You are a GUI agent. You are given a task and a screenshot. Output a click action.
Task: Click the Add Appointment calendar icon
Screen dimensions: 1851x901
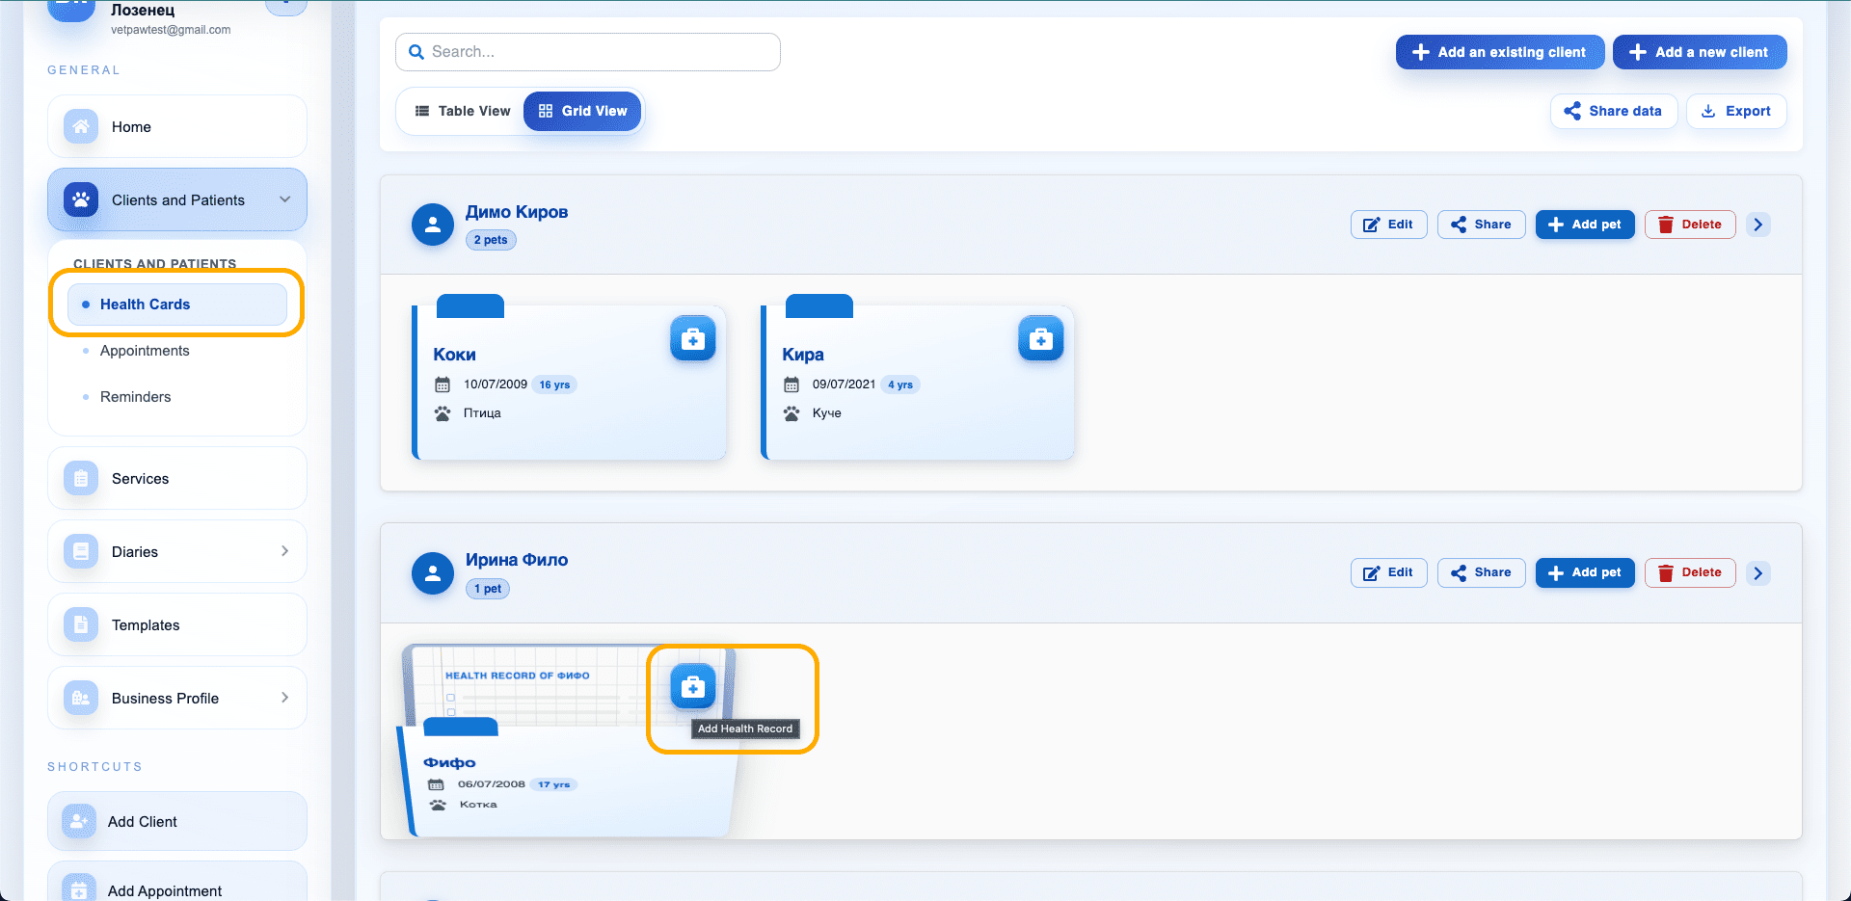tap(79, 890)
